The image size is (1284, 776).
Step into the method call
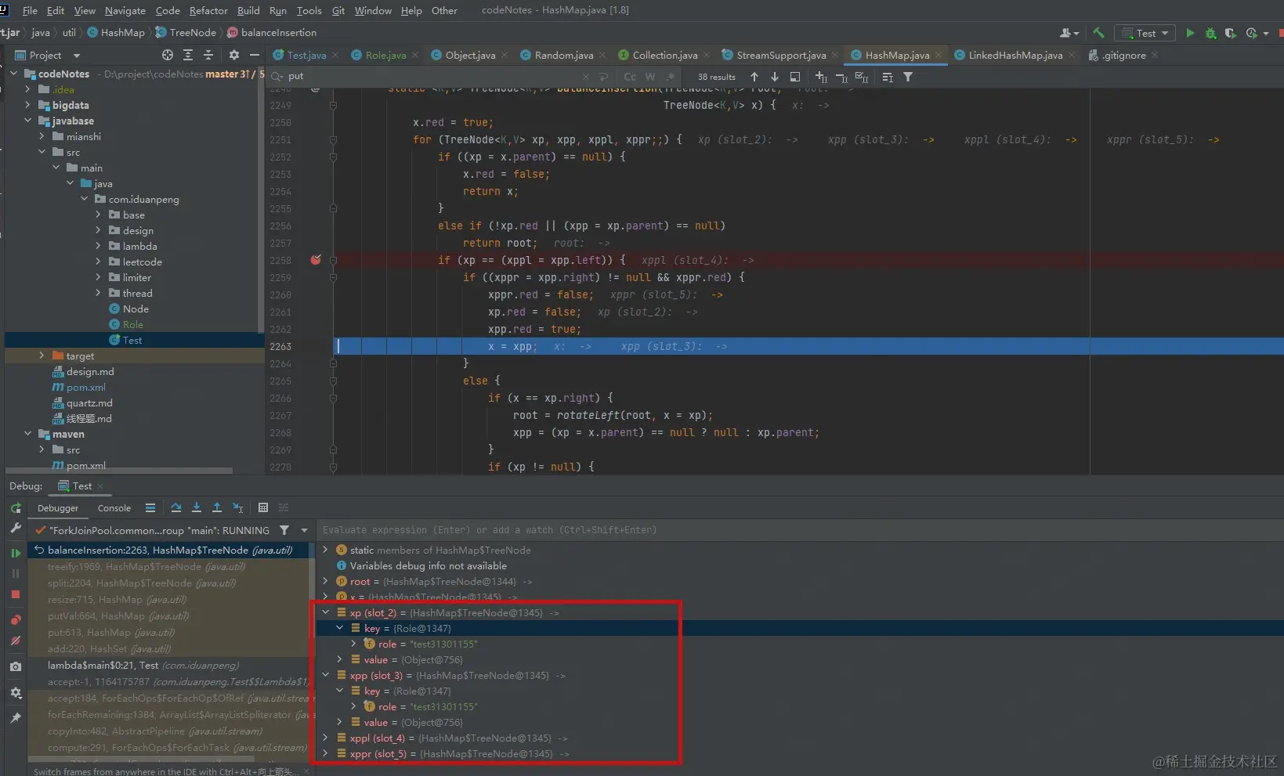click(x=197, y=507)
